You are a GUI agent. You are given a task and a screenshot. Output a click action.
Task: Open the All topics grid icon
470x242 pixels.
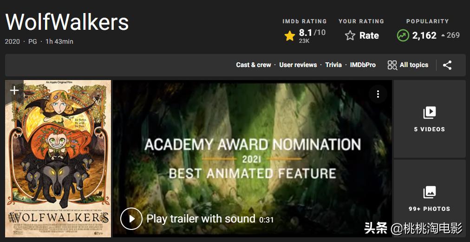(392, 65)
